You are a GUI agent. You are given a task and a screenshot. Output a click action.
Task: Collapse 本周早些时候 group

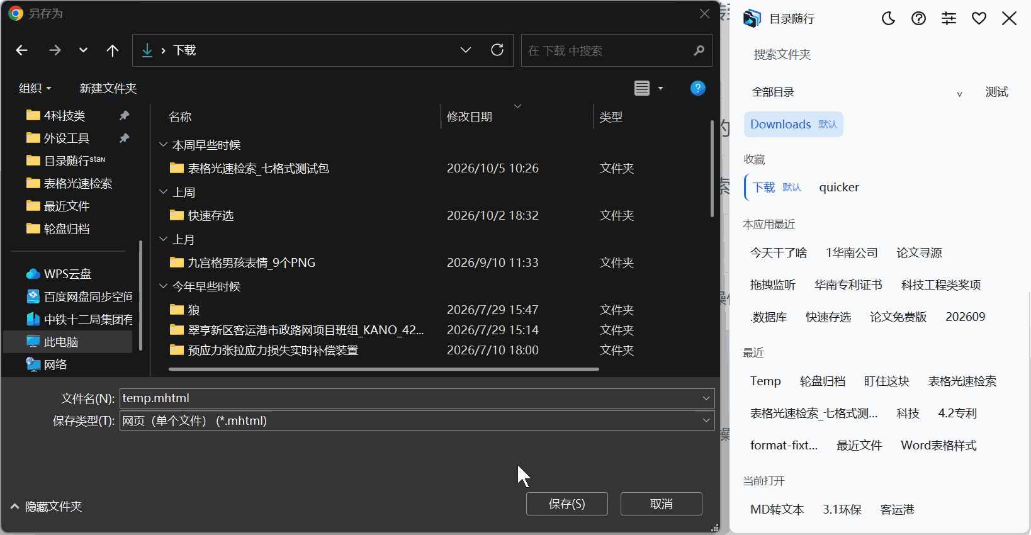163,145
